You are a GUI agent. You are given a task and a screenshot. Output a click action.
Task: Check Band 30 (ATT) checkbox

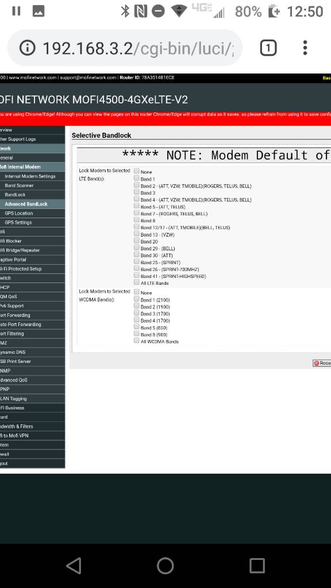137,254
